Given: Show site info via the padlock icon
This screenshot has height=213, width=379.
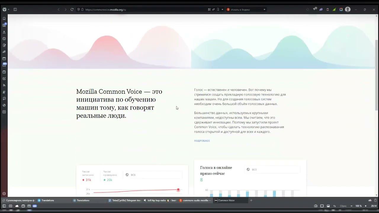Looking at the screenshot, I should (82, 9).
